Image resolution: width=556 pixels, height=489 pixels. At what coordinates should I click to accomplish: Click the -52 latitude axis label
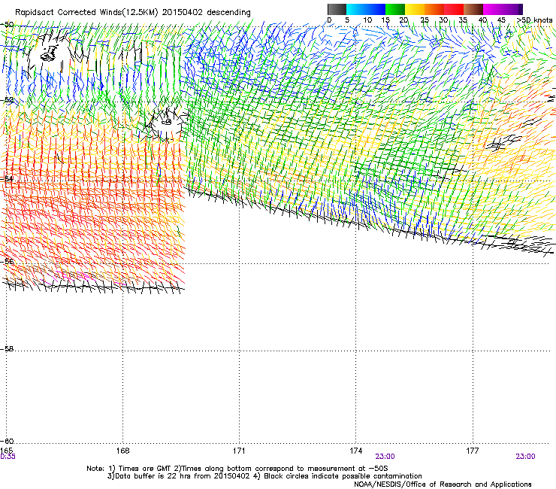[7, 100]
